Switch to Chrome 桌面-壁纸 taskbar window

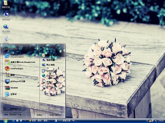(x=39, y=121)
